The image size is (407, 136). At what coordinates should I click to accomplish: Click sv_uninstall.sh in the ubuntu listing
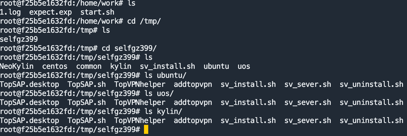coord(371,84)
